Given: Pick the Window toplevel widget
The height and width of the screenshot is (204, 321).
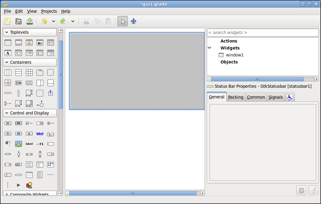Looking at the screenshot, I should (8, 42).
